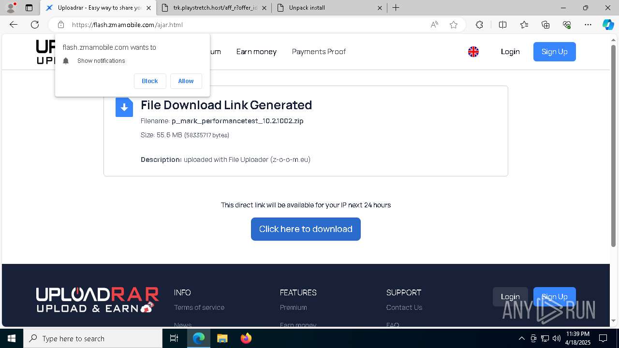Open the Favorites list icon
This screenshot has width=619, height=348.
(x=524, y=25)
